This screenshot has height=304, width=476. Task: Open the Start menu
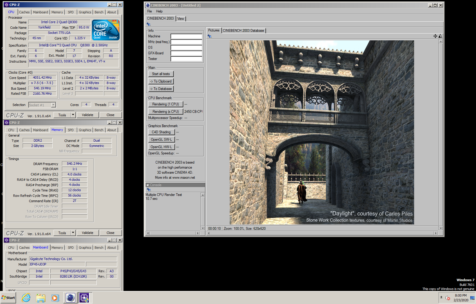[8, 298]
